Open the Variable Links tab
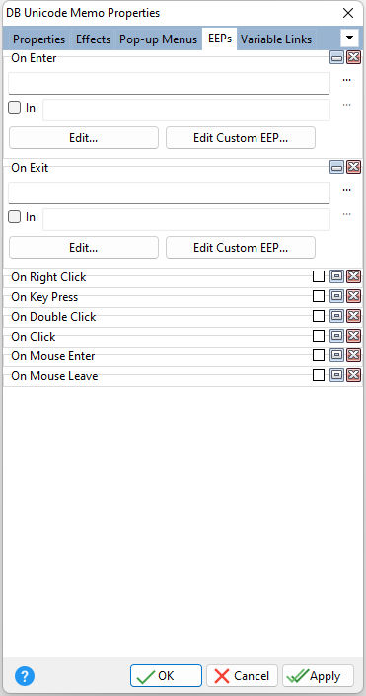366x696 pixels. click(x=276, y=39)
